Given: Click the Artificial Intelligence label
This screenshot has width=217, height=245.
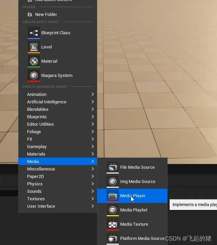Looking at the screenshot, I should click(x=47, y=102).
